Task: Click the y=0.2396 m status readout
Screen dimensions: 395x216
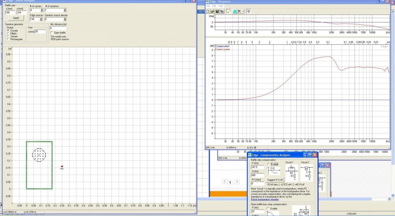Action: pos(31,212)
